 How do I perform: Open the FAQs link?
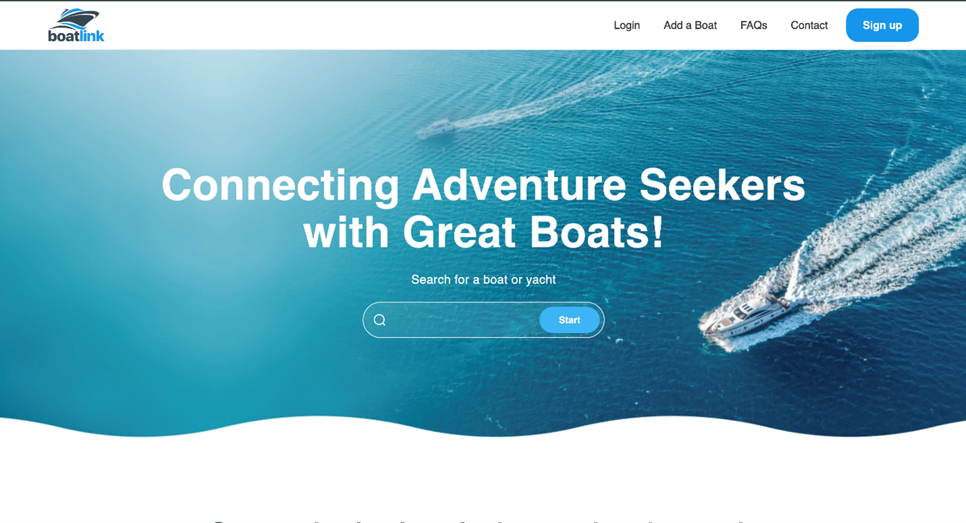click(753, 25)
